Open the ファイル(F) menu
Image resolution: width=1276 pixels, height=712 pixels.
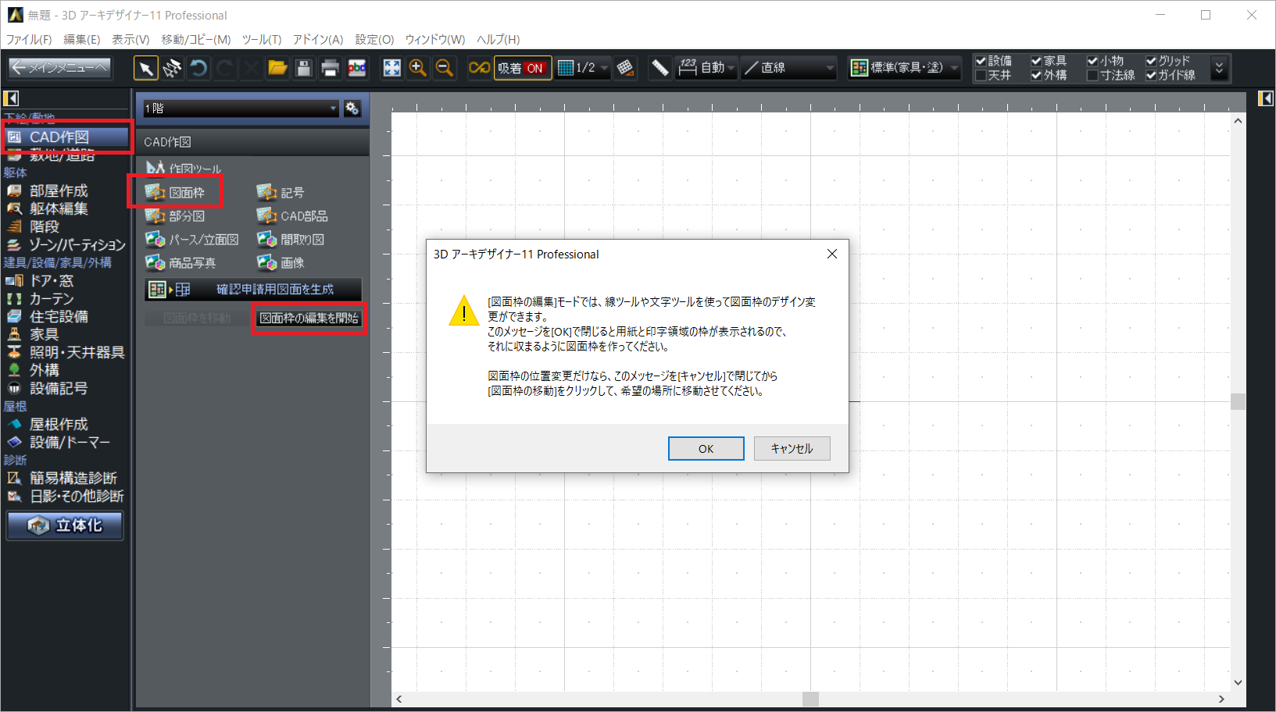tap(29, 40)
